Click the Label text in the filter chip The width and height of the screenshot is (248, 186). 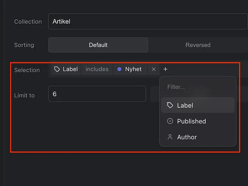point(70,69)
